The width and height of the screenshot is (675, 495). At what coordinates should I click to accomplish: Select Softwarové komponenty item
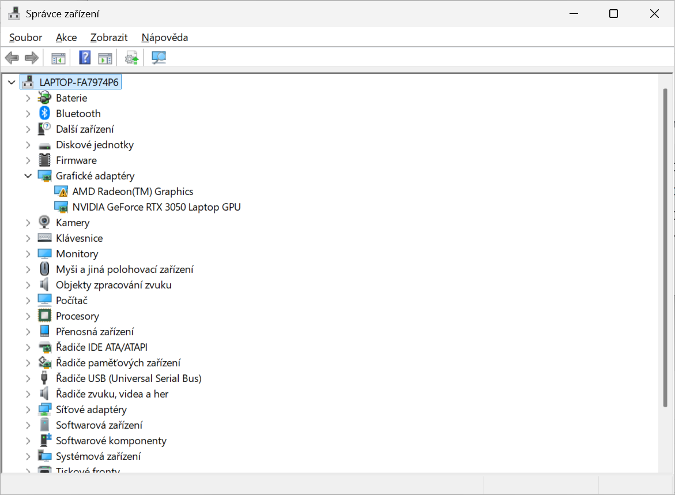click(111, 440)
